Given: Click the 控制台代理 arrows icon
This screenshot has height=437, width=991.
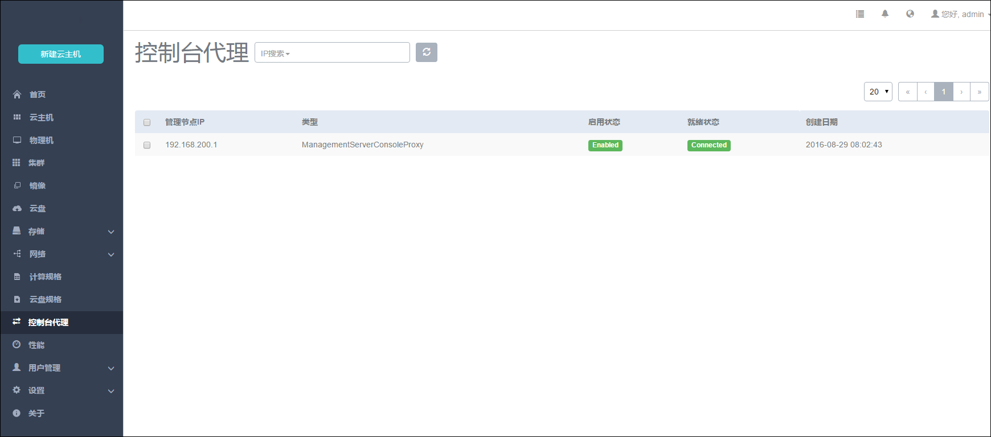Looking at the screenshot, I should click(x=17, y=321).
